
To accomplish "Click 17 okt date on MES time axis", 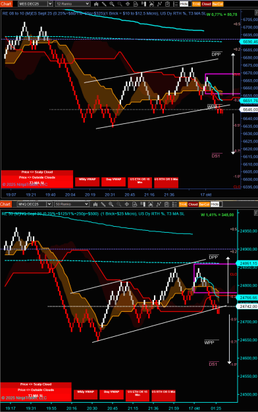I will coord(206,194).
